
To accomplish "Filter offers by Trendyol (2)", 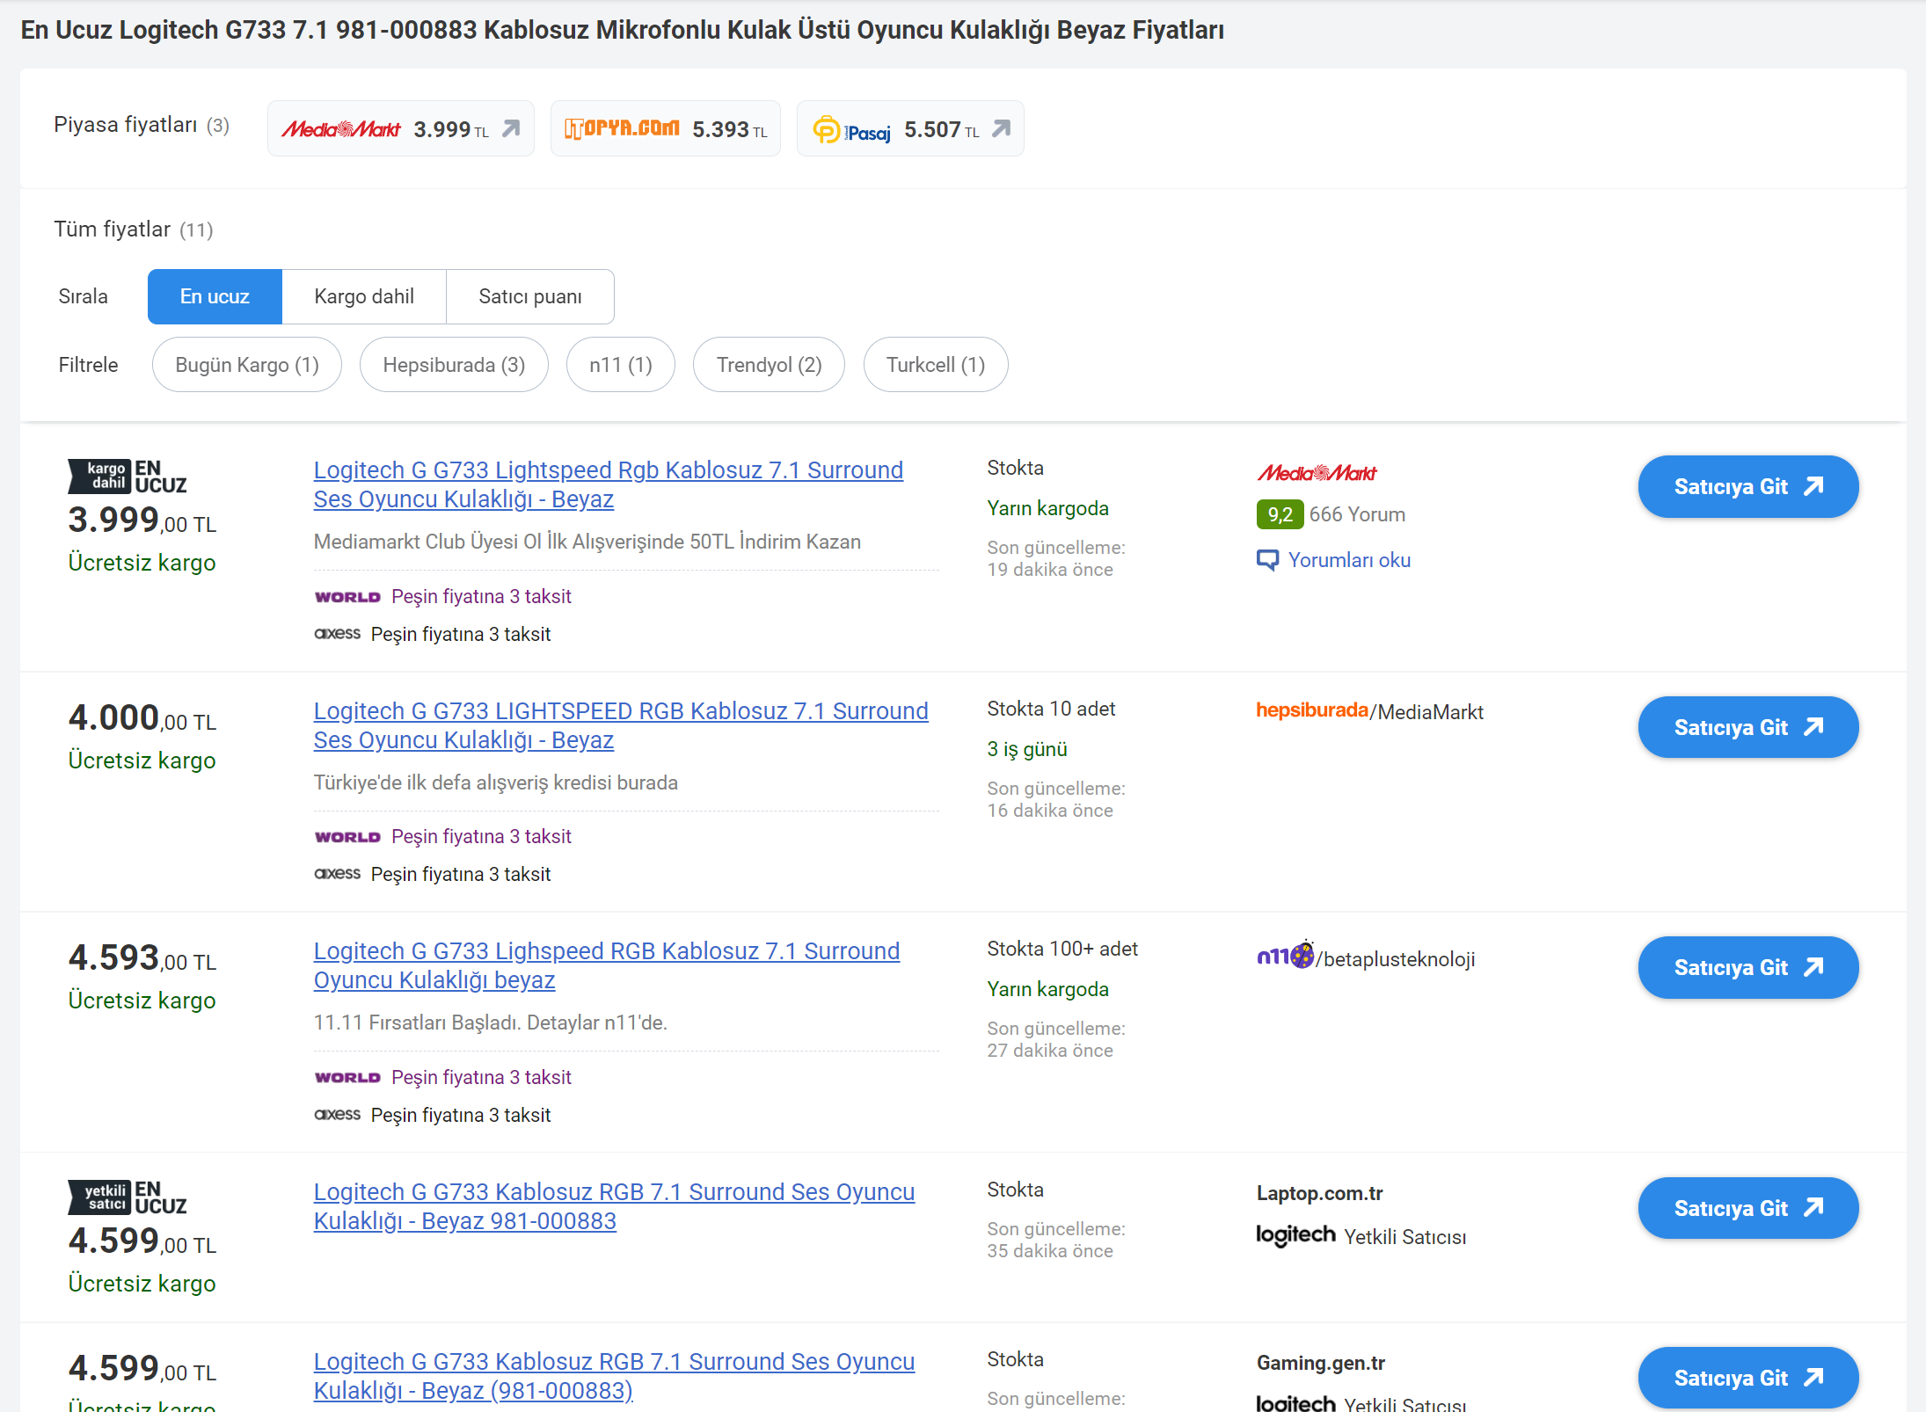I will tap(769, 364).
